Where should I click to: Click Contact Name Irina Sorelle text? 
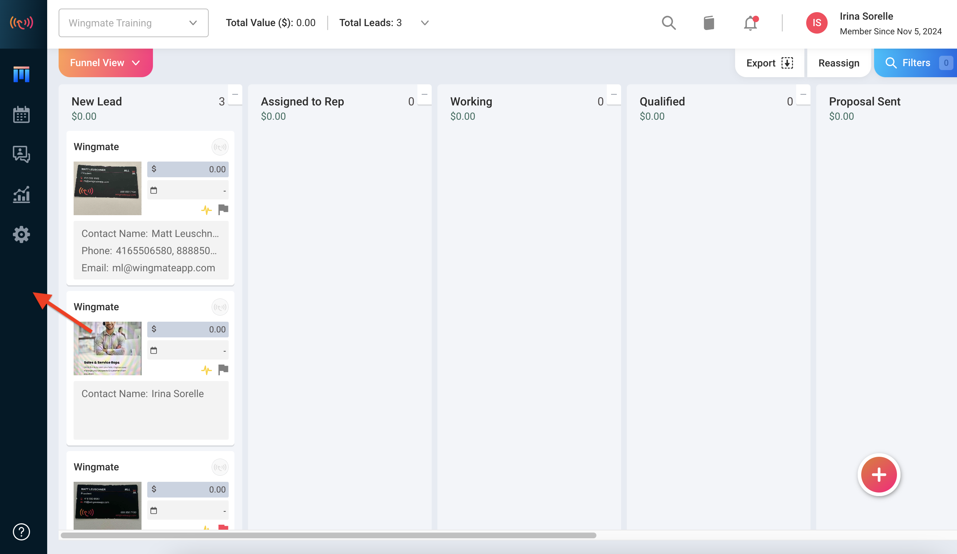coord(143,394)
